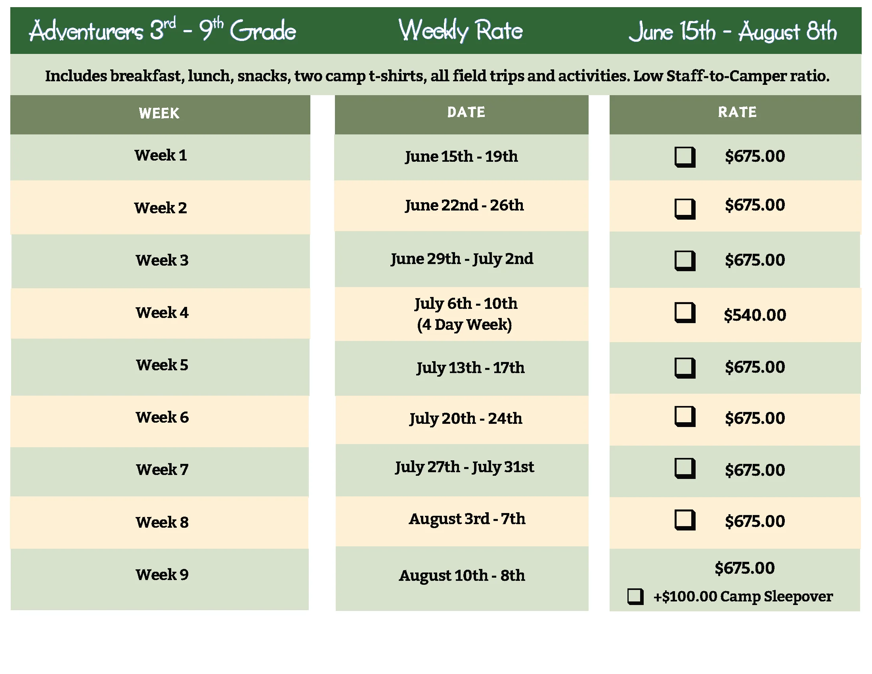Tick the Week 7 rate checkbox
This screenshot has width=872, height=674.
(685, 468)
